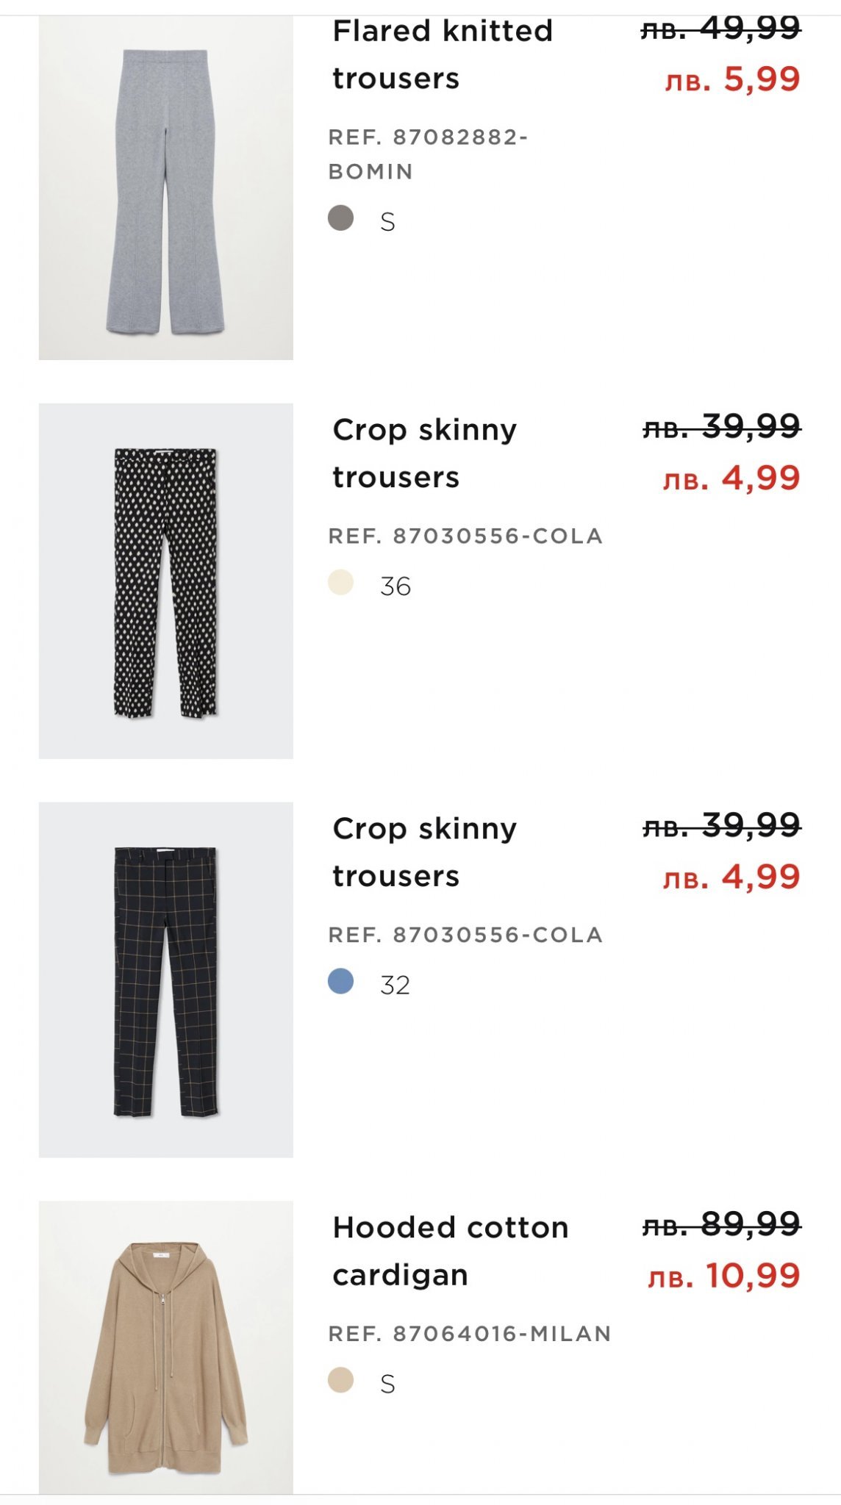Select the cream color swatch next to size 36
The width and height of the screenshot is (841, 1505).
340,583
